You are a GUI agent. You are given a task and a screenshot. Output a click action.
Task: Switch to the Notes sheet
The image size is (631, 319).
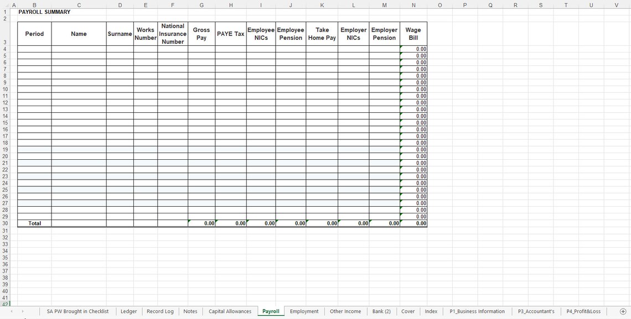point(190,311)
